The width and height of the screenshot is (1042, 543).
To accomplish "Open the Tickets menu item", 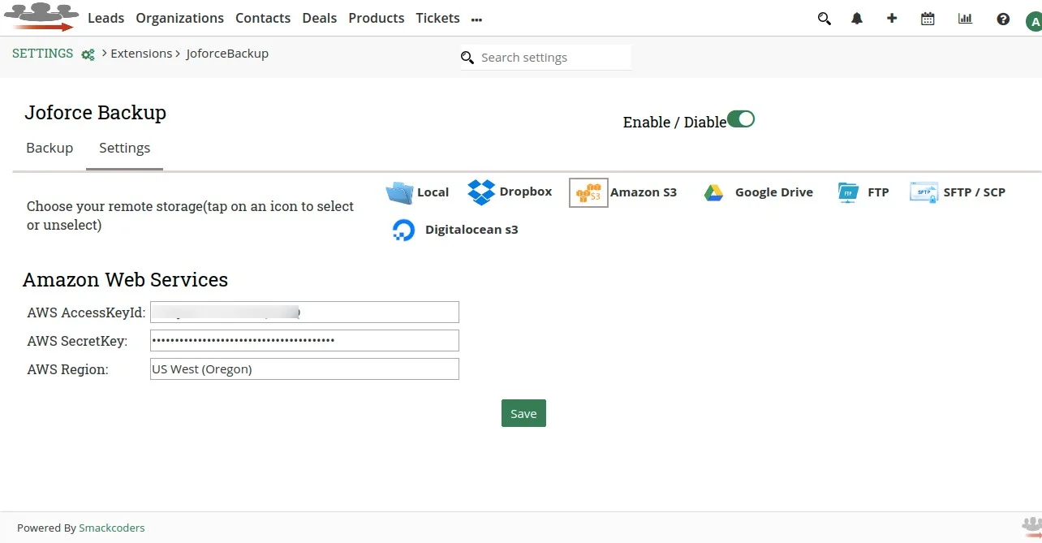I will click(437, 18).
